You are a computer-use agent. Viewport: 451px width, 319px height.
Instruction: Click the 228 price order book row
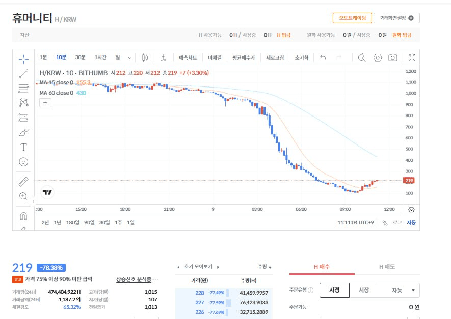click(x=224, y=293)
